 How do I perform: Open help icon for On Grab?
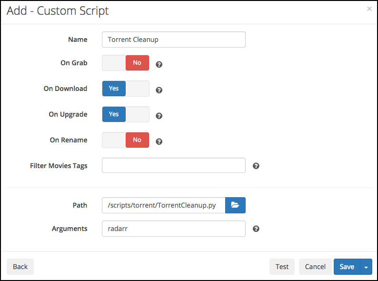(159, 64)
